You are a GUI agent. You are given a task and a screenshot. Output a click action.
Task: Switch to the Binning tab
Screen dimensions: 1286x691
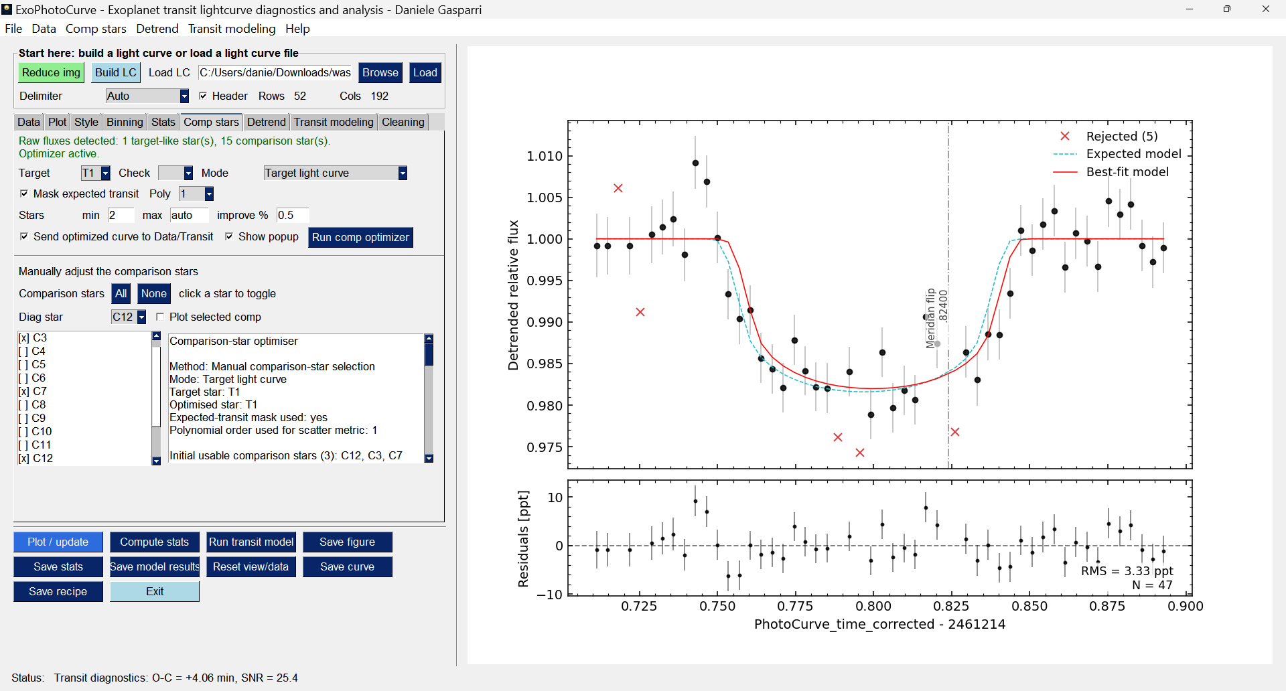coord(125,122)
